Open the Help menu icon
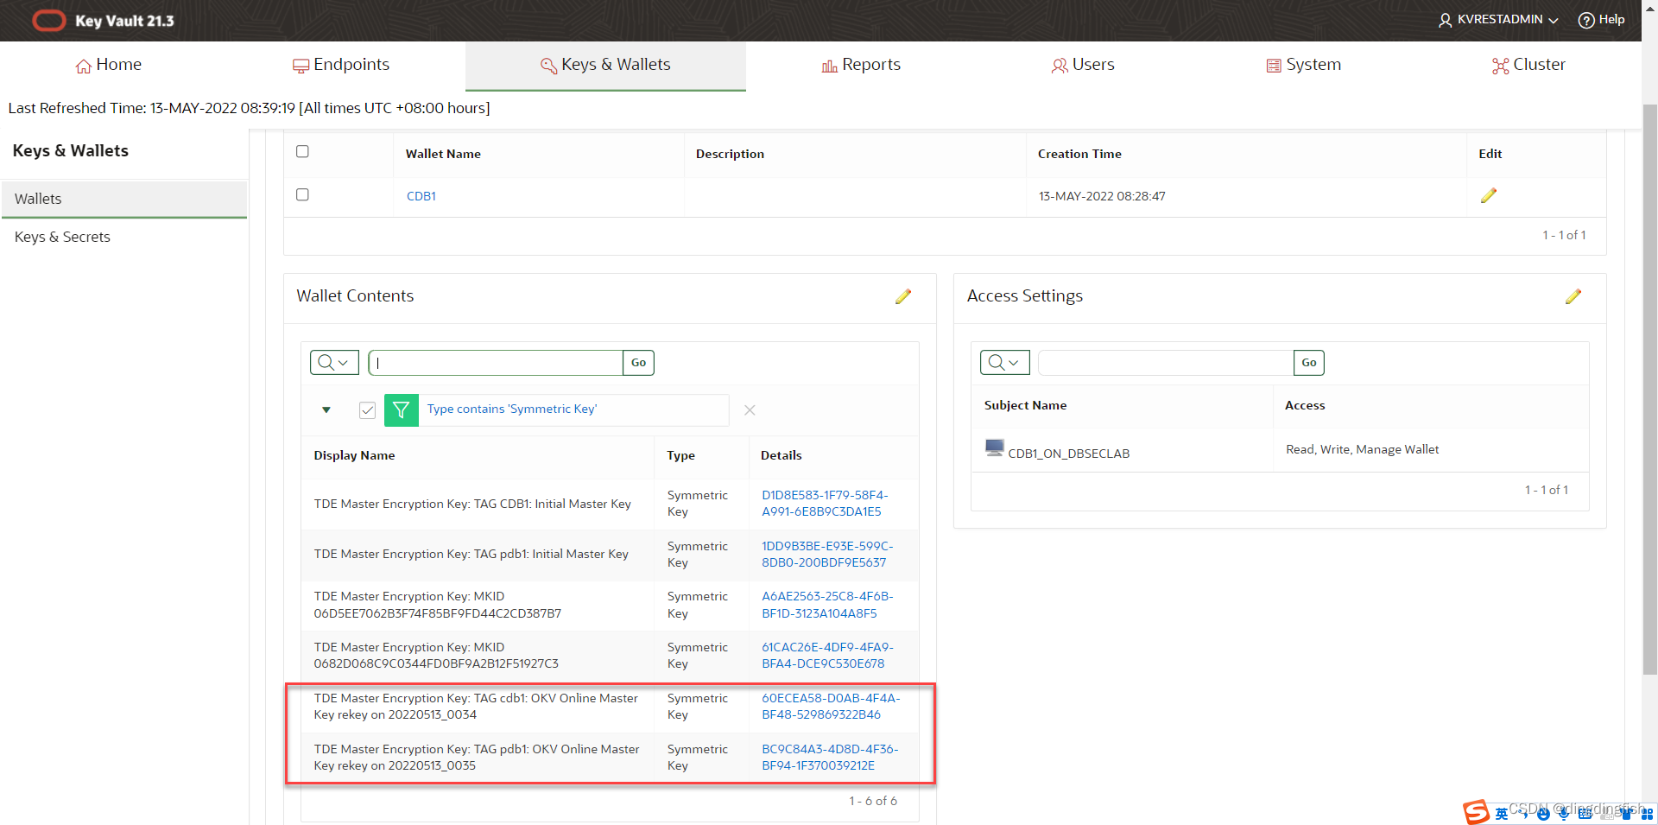This screenshot has height=825, width=1658. coord(1585,20)
